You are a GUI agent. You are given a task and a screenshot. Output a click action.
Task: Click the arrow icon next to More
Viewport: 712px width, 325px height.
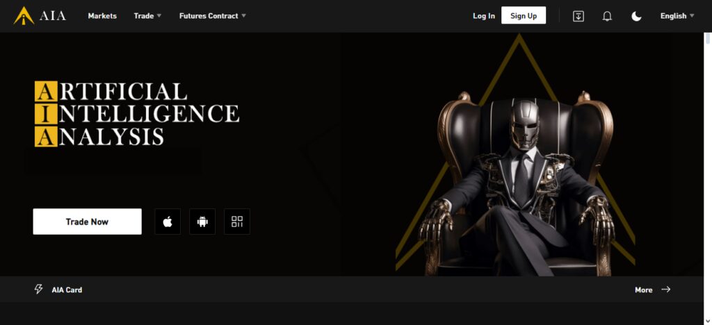coord(665,289)
